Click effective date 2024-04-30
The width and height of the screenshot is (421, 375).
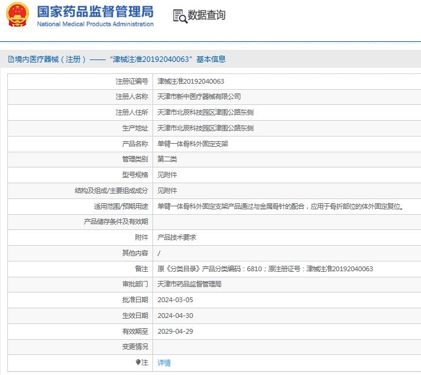point(176,316)
